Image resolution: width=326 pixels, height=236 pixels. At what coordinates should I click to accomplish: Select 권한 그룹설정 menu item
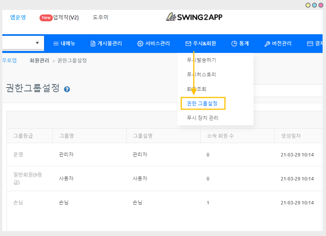(203, 103)
